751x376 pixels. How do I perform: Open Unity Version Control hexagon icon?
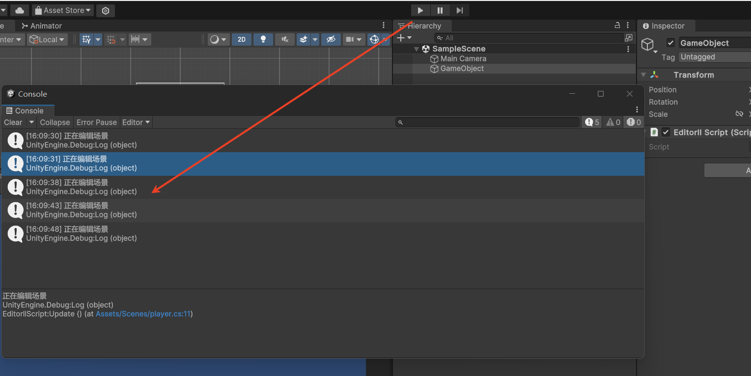(x=106, y=10)
